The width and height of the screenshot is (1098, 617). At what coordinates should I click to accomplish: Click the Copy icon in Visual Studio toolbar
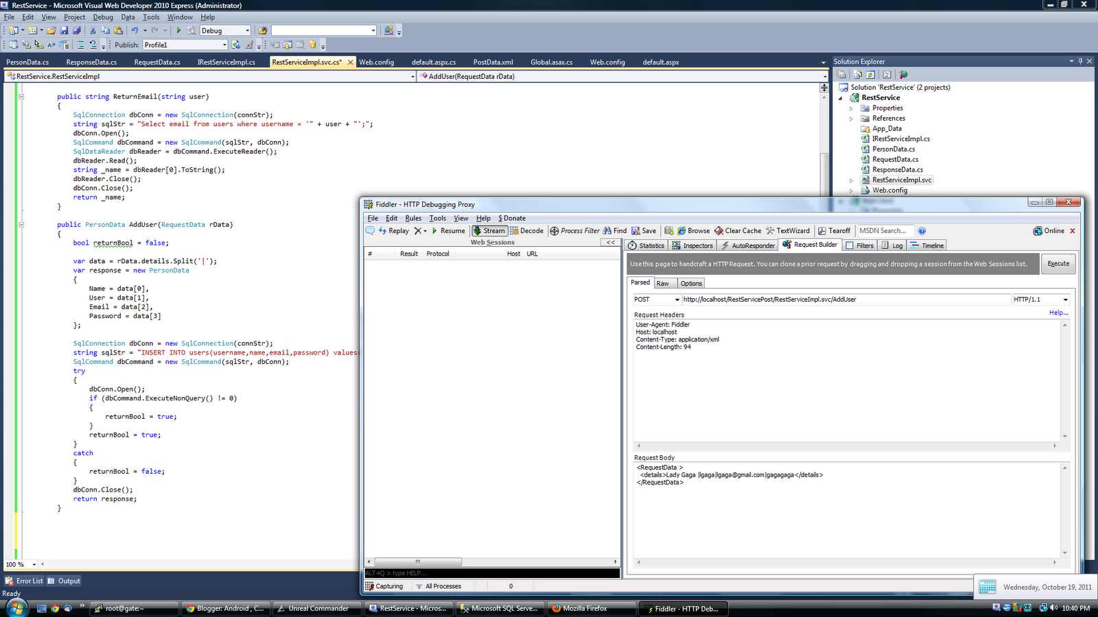[105, 30]
